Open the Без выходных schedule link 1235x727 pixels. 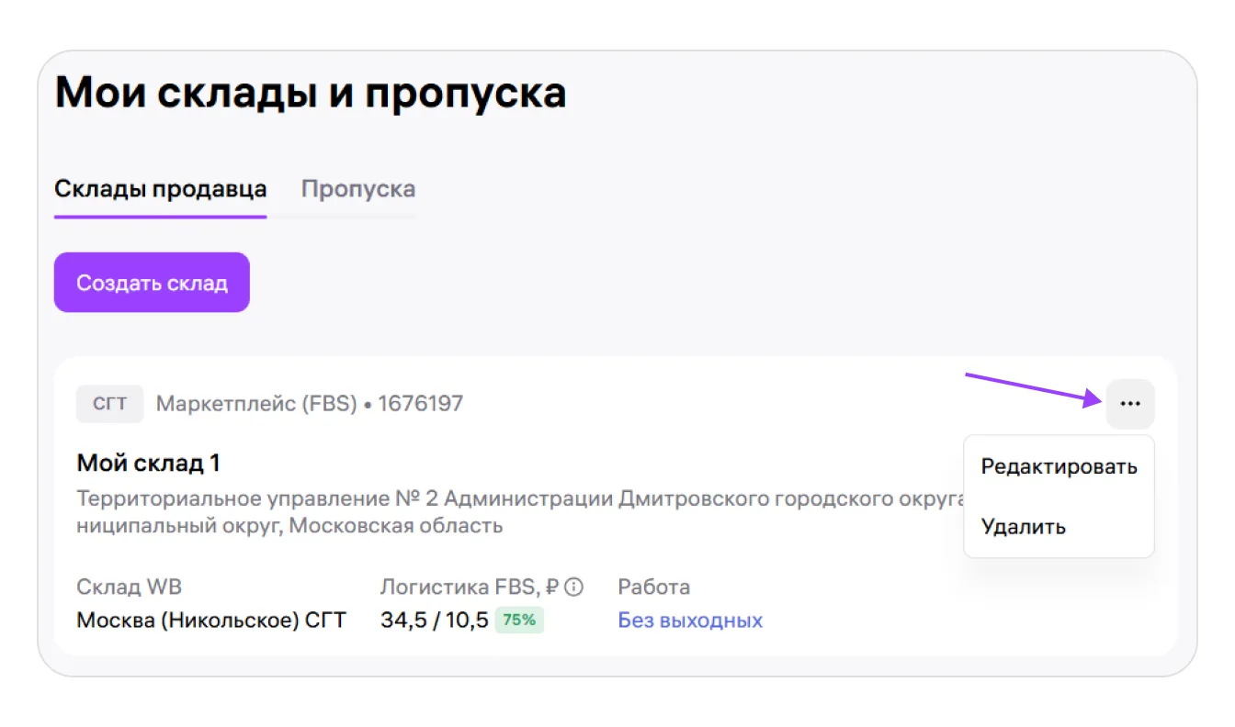[x=690, y=621]
